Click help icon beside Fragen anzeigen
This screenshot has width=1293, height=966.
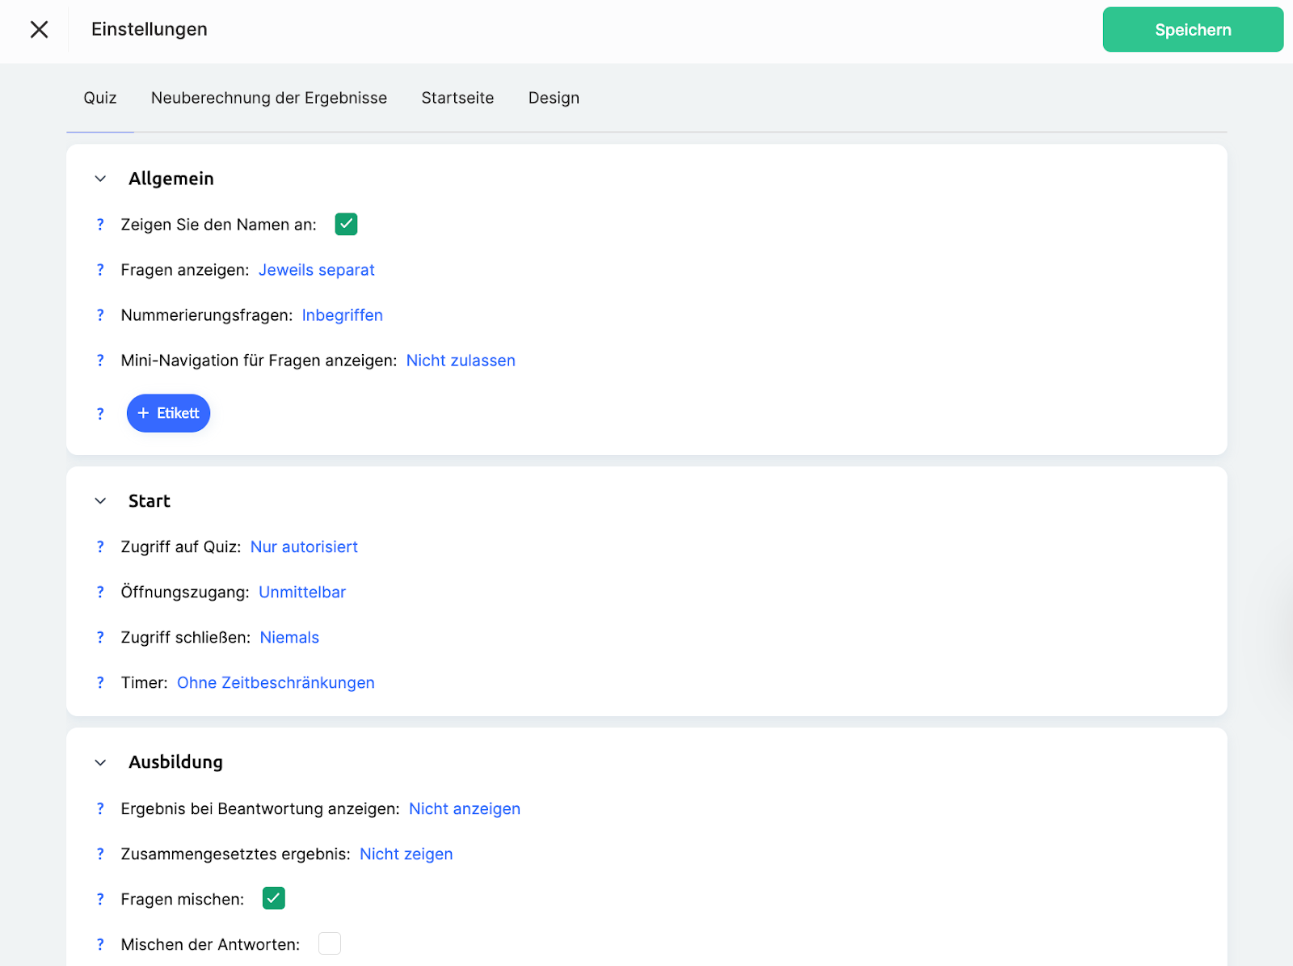pos(100,270)
